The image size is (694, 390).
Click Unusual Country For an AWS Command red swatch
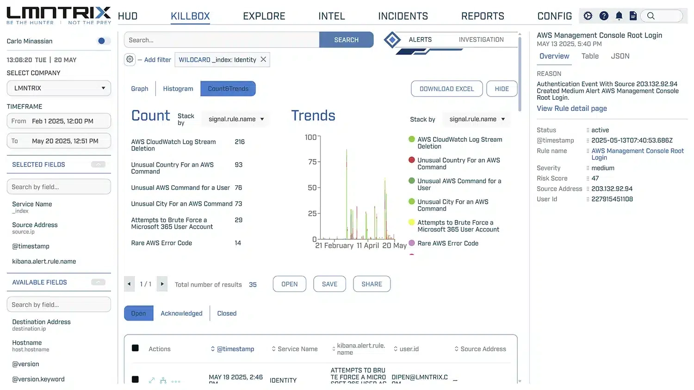pyautogui.click(x=411, y=160)
